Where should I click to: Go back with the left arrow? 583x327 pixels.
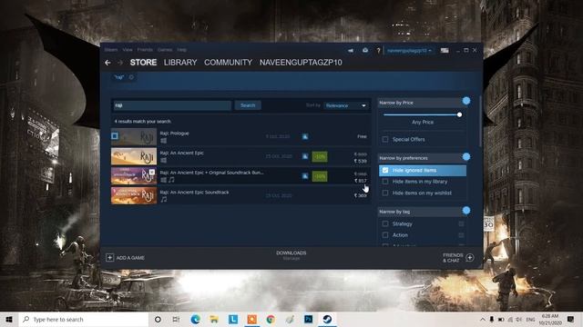tap(107, 63)
